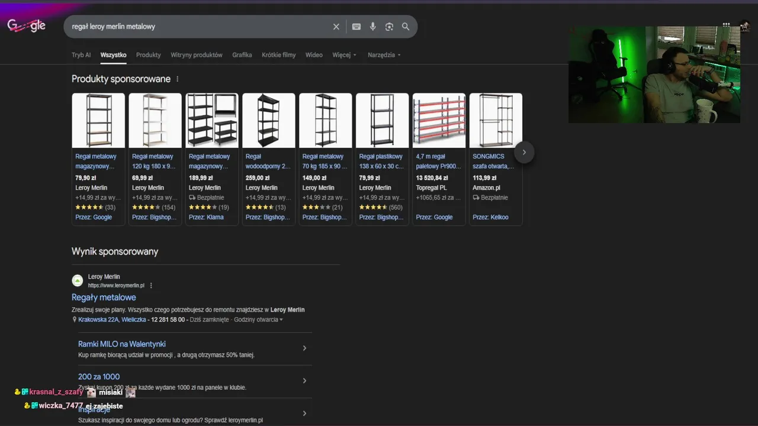
Task: Click the Przez: Google link under Topregal PL
Action: (x=434, y=217)
